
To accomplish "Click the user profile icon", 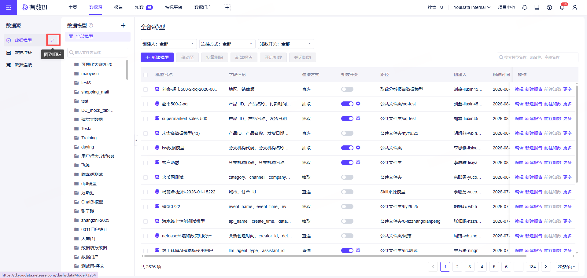I will click(x=575, y=7).
